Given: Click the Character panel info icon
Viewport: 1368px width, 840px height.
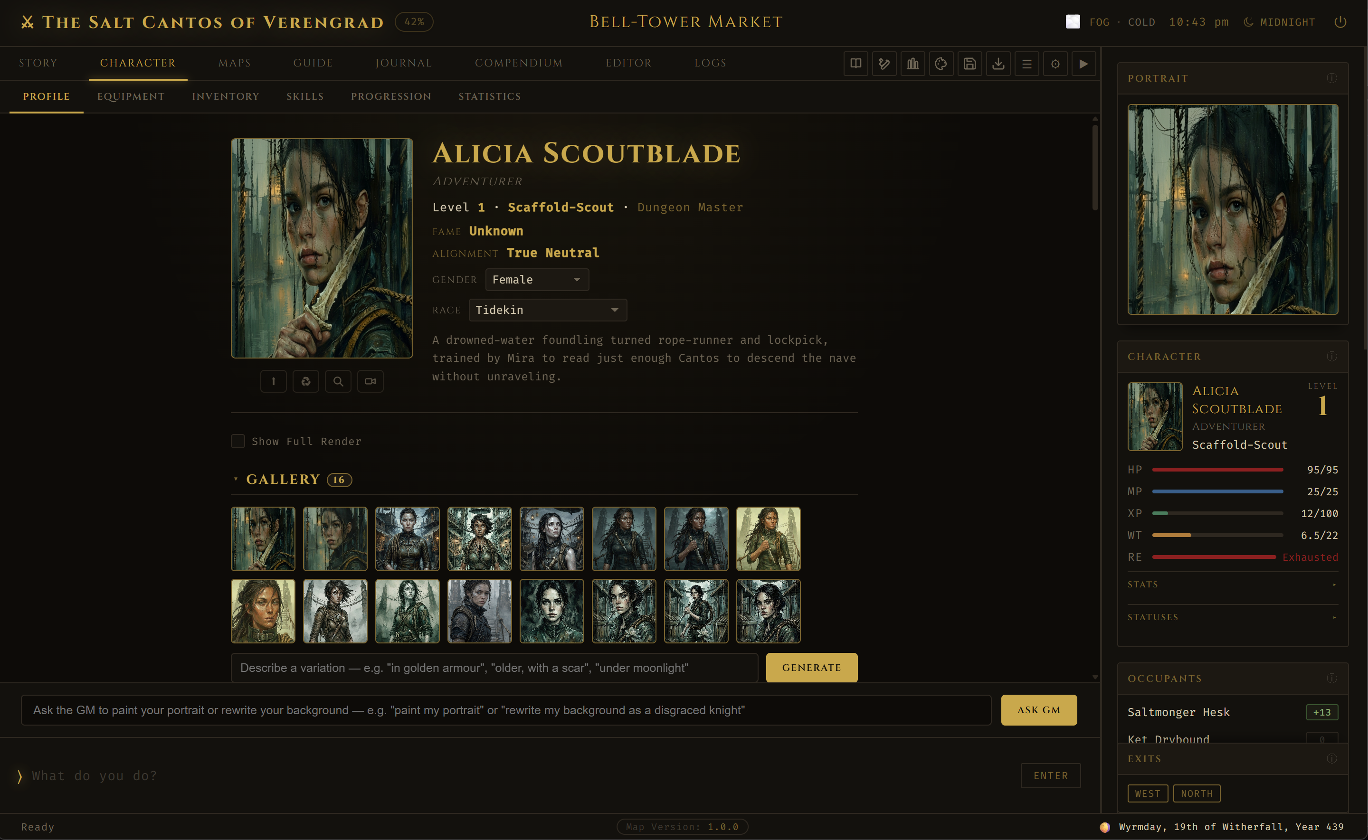Looking at the screenshot, I should click(1332, 356).
